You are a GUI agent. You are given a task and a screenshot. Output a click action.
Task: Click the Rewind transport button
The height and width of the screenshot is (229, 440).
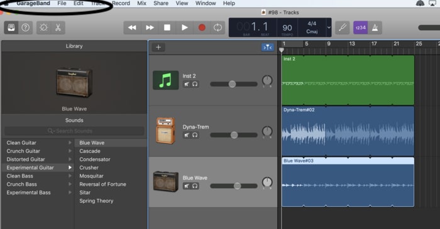click(132, 28)
